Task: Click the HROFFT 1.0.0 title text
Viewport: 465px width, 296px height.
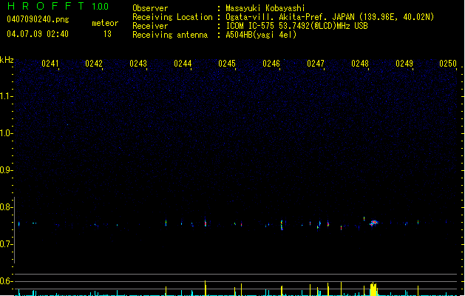Action: (58, 6)
